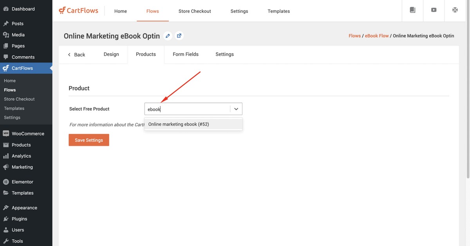This screenshot has width=470, height=246.
Task: Open Settings in top navigation
Action: coord(239,11)
